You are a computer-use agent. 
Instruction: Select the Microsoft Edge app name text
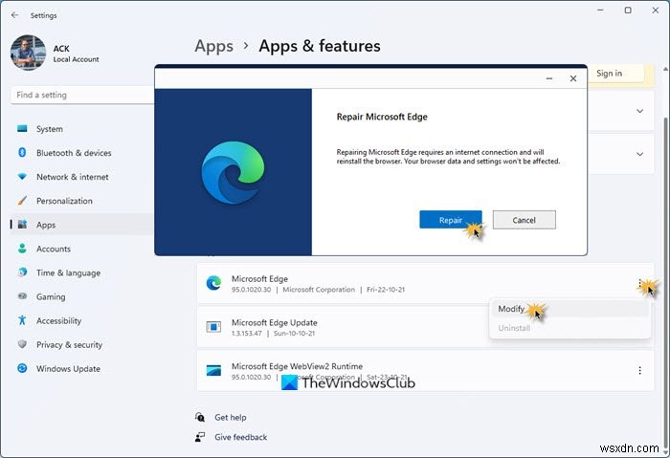coord(259,279)
